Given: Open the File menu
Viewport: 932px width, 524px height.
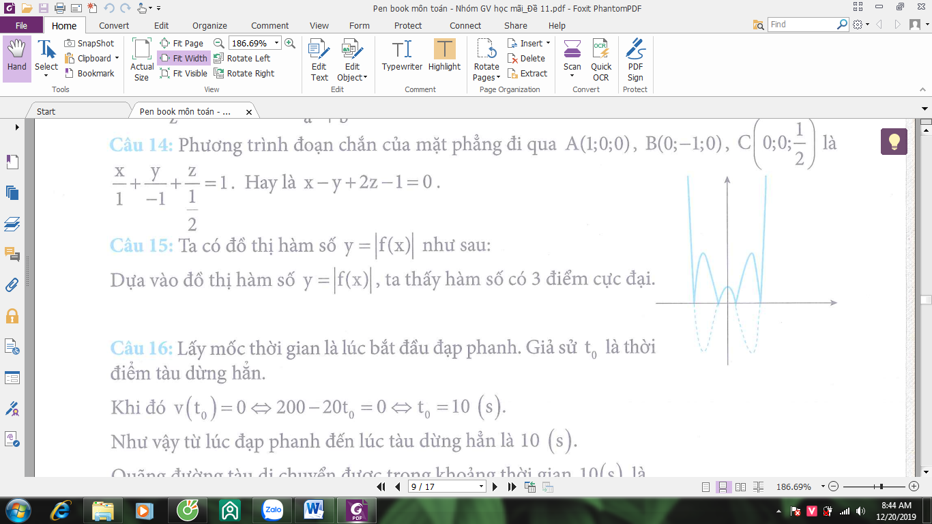Looking at the screenshot, I should pyautogui.click(x=21, y=25).
